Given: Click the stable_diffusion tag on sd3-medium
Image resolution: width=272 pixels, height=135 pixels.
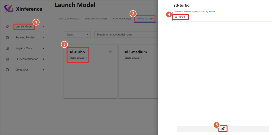Looking at the screenshot, I should coord(133,58).
